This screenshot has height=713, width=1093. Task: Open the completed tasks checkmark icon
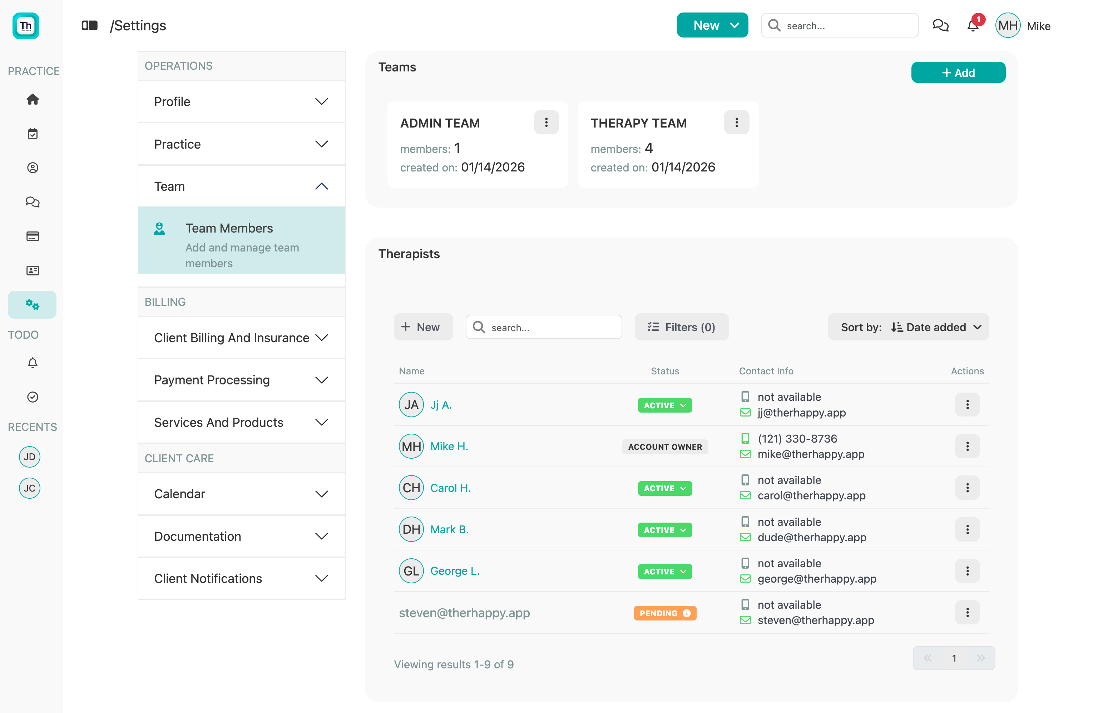32,397
